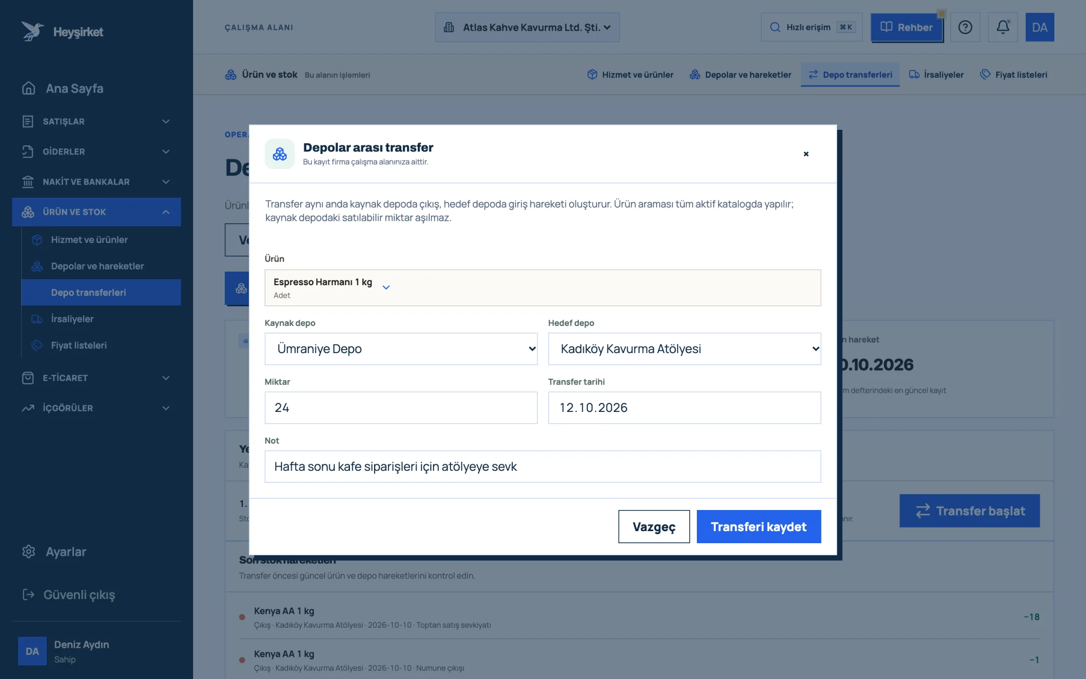Screen dimensions: 1086x679
Task: Expand the GİDERLER sidebar section
Action: 97,151
